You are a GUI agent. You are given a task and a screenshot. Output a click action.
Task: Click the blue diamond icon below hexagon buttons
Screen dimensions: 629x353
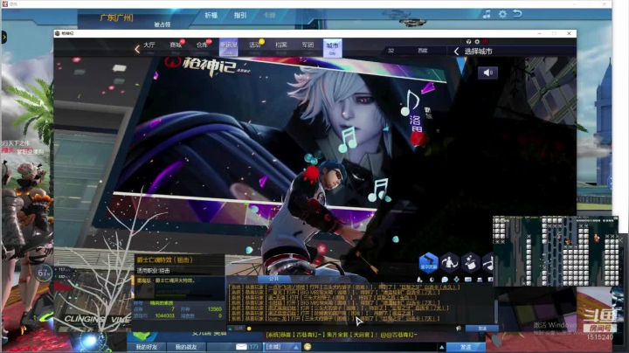point(457,280)
